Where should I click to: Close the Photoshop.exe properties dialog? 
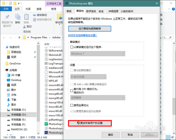coord(157,4)
